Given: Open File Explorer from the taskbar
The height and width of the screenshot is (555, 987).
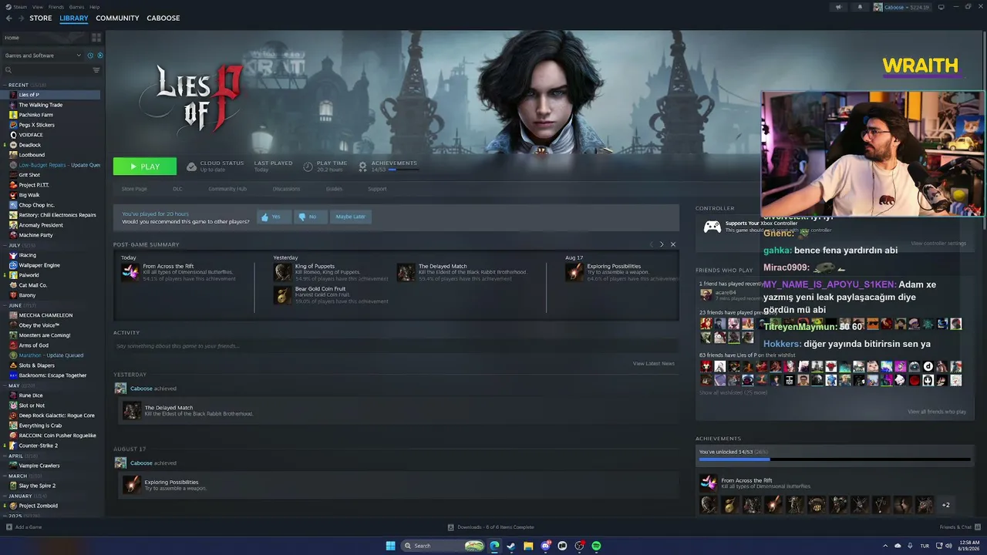Looking at the screenshot, I should (x=528, y=546).
